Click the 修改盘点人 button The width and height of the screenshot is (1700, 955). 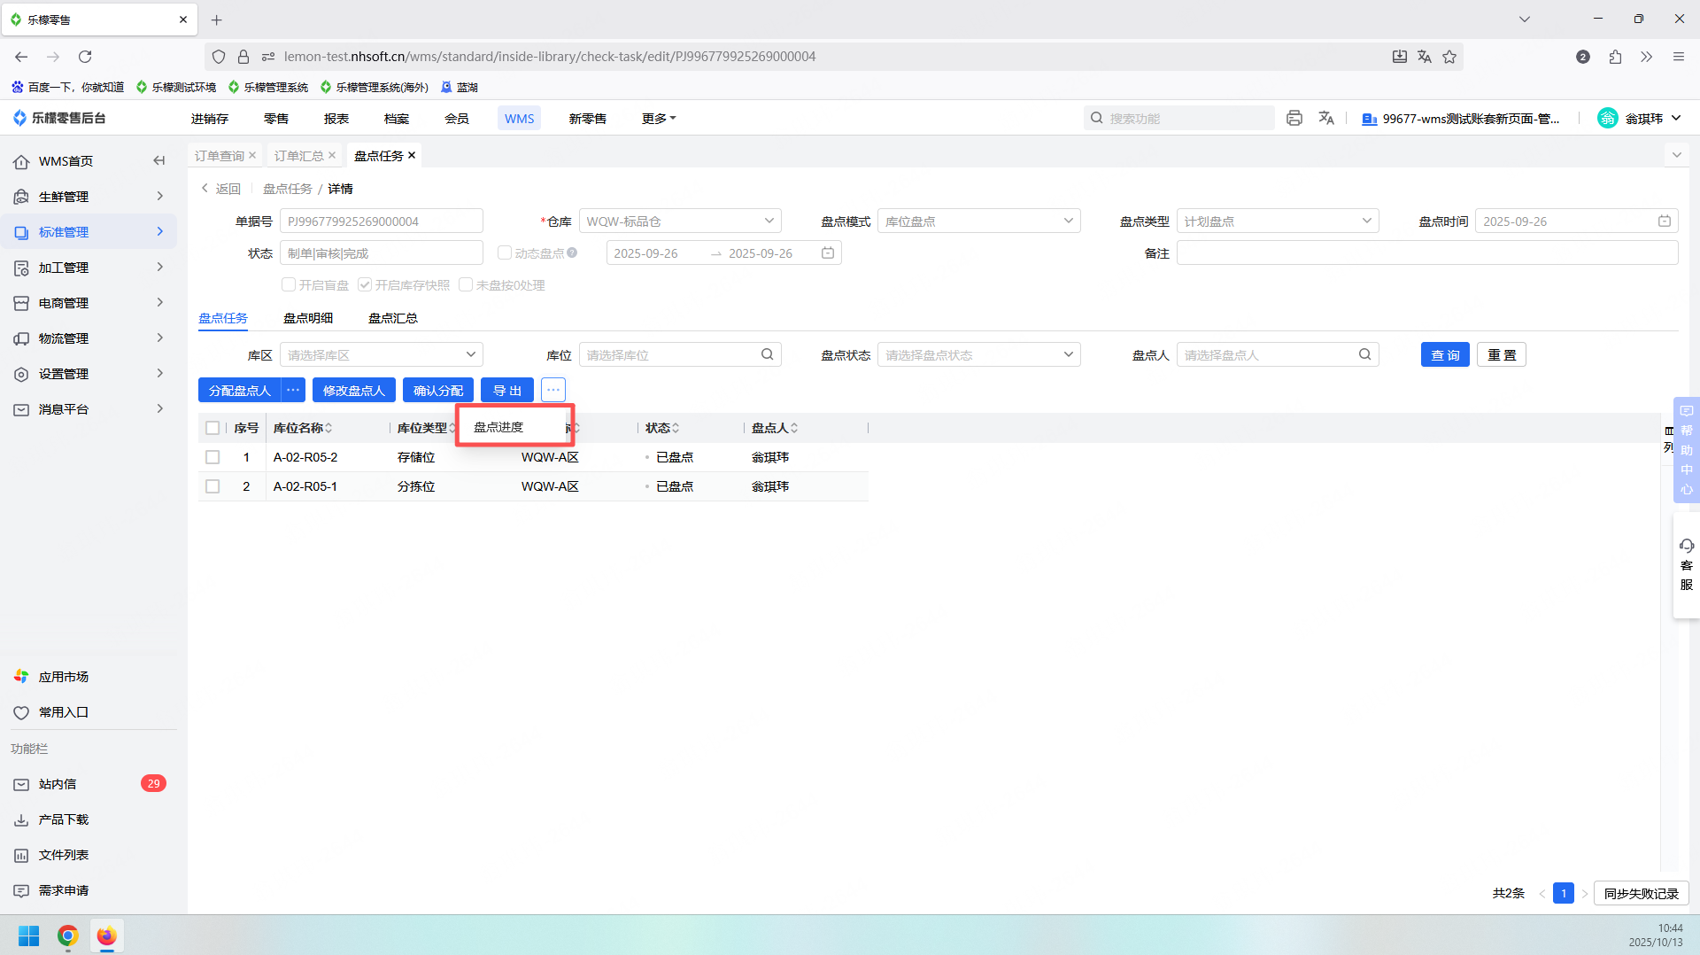coord(354,390)
